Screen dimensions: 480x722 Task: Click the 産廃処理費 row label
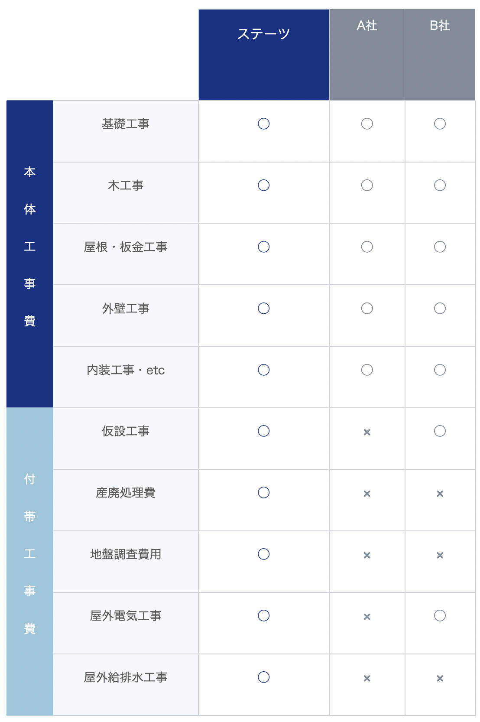[126, 493]
